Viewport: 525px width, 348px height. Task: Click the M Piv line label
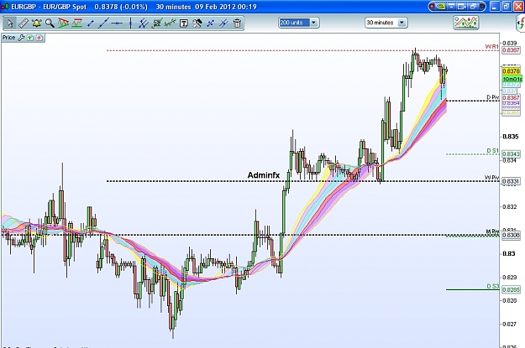coord(492,231)
